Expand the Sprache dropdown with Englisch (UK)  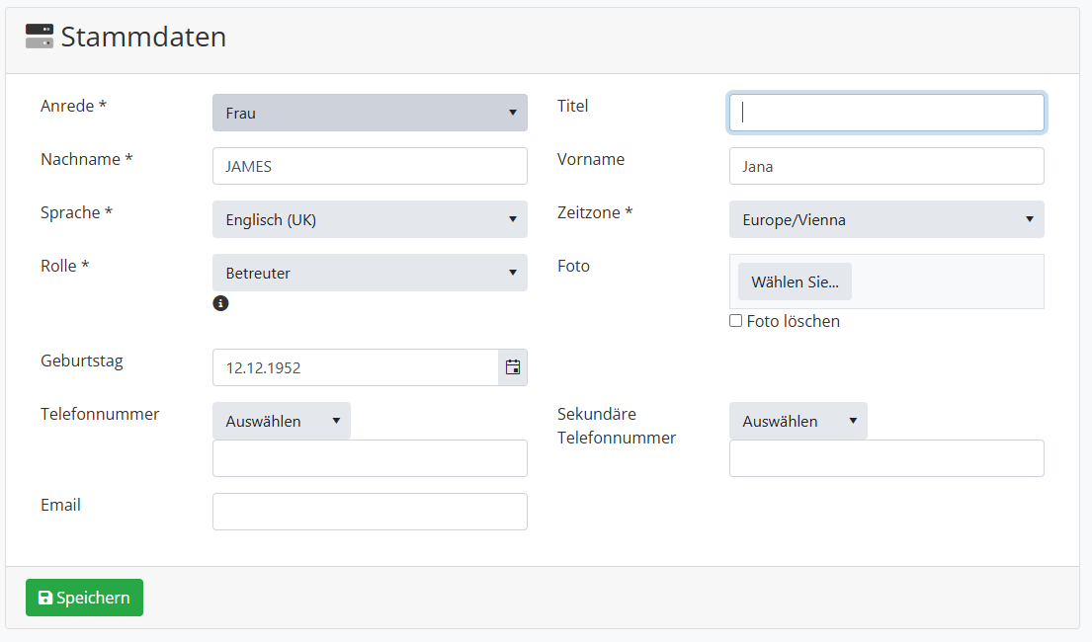(370, 219)
